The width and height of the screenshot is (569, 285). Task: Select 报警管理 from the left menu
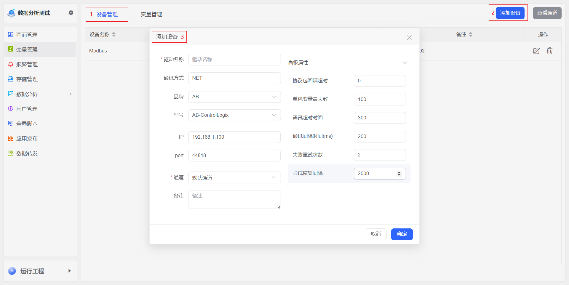click(x=27, y=64)
